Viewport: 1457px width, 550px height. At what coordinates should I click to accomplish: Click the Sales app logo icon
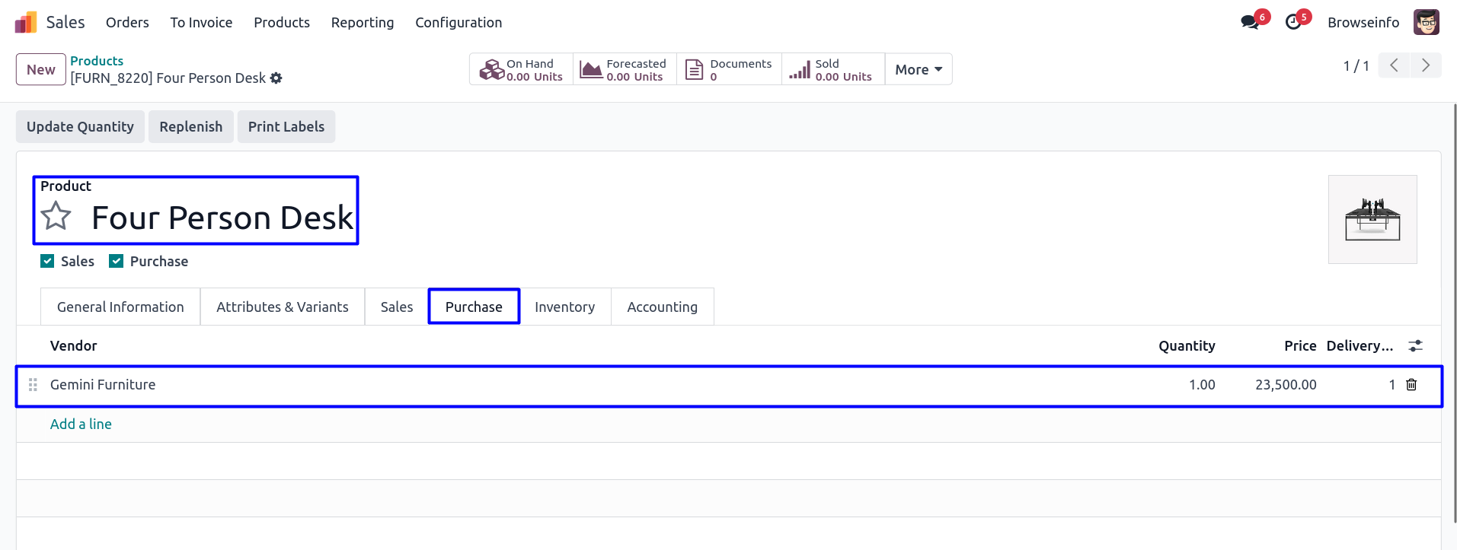tap(26, 23)
